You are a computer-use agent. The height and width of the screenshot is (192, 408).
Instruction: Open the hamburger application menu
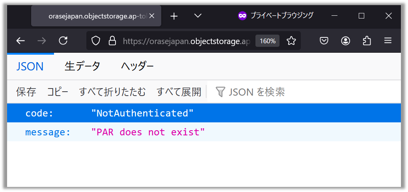coord(388,41)
